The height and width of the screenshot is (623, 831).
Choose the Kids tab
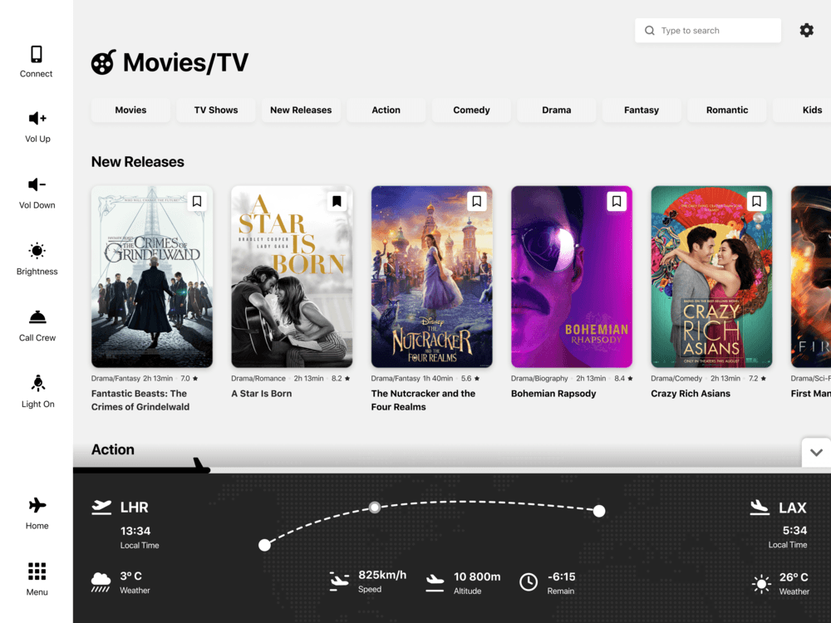click(x=803, y=110)
